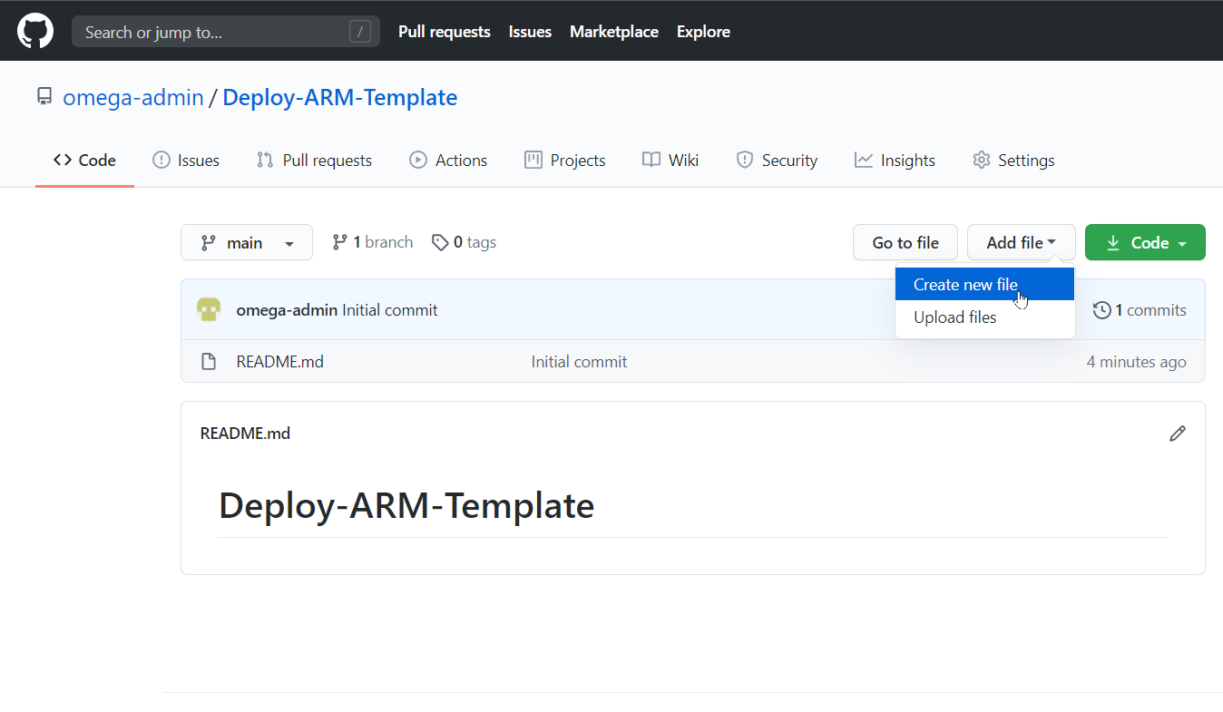The width and height of the screenshot is (1223, 712).
Task: Click the branch icon next to 1 branch
Action: click(339, 242)
